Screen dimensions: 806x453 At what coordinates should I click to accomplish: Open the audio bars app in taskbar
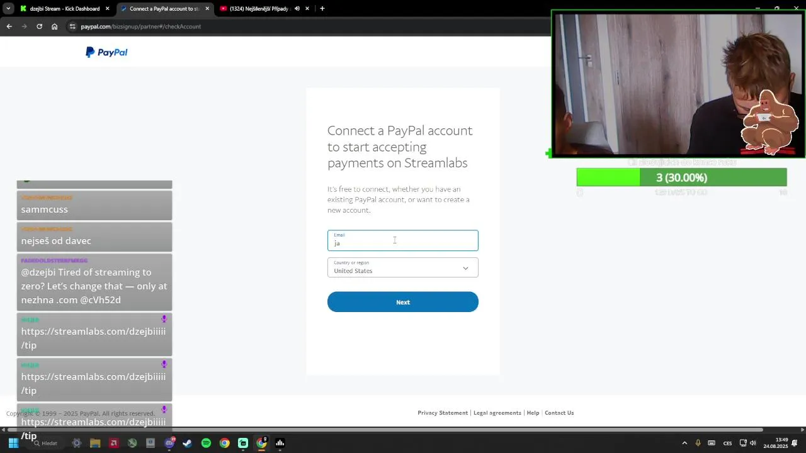click(x=280, y=443)
